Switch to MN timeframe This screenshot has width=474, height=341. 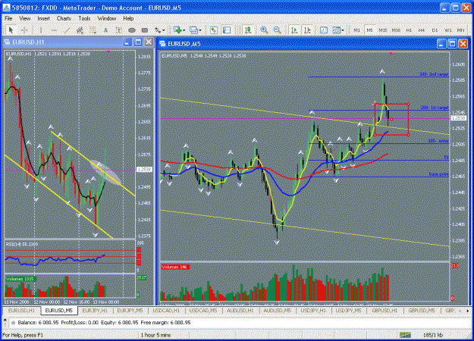[x=460, y=30]
